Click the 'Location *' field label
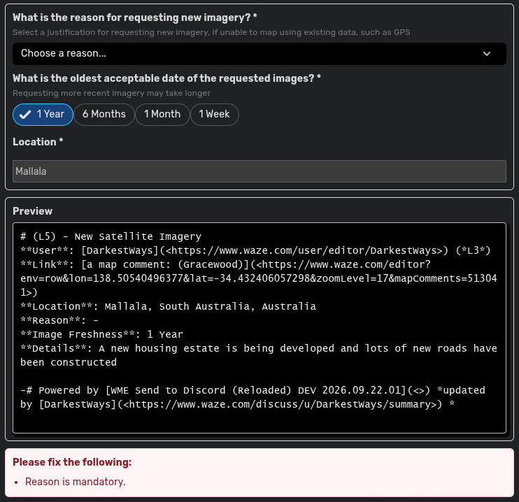 pos(38,142)
